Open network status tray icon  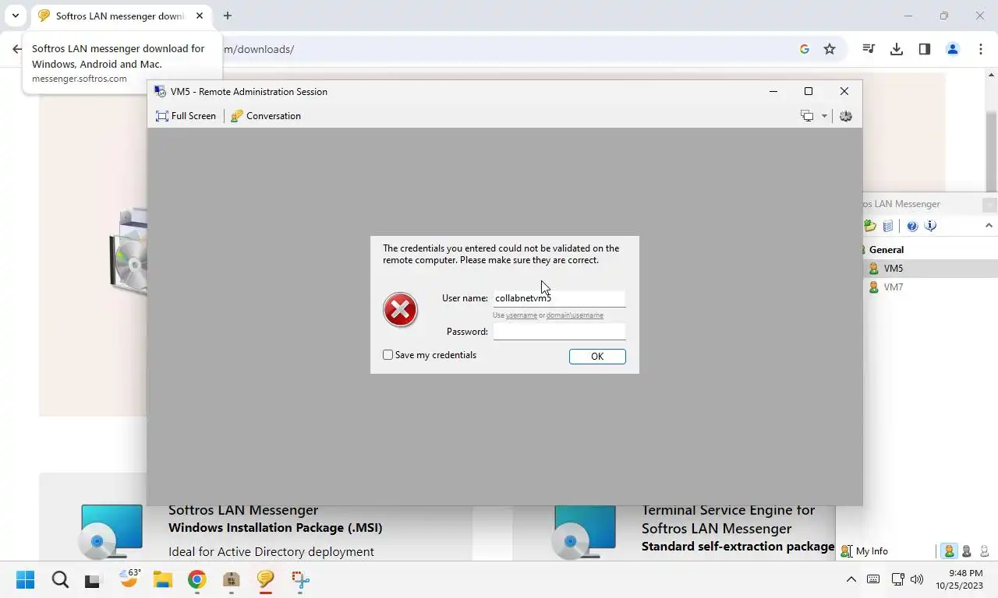point(897,579)
